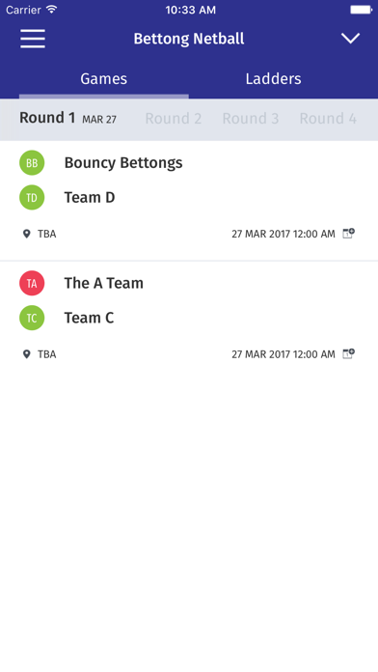Tap location pin for Bouncy Bettongs game

pos(27,234)
